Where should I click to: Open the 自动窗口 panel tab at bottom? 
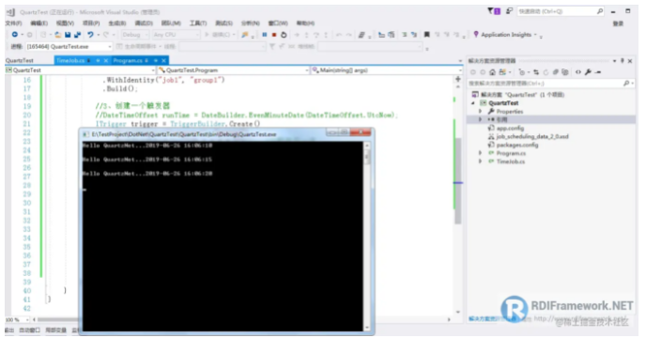30,330
